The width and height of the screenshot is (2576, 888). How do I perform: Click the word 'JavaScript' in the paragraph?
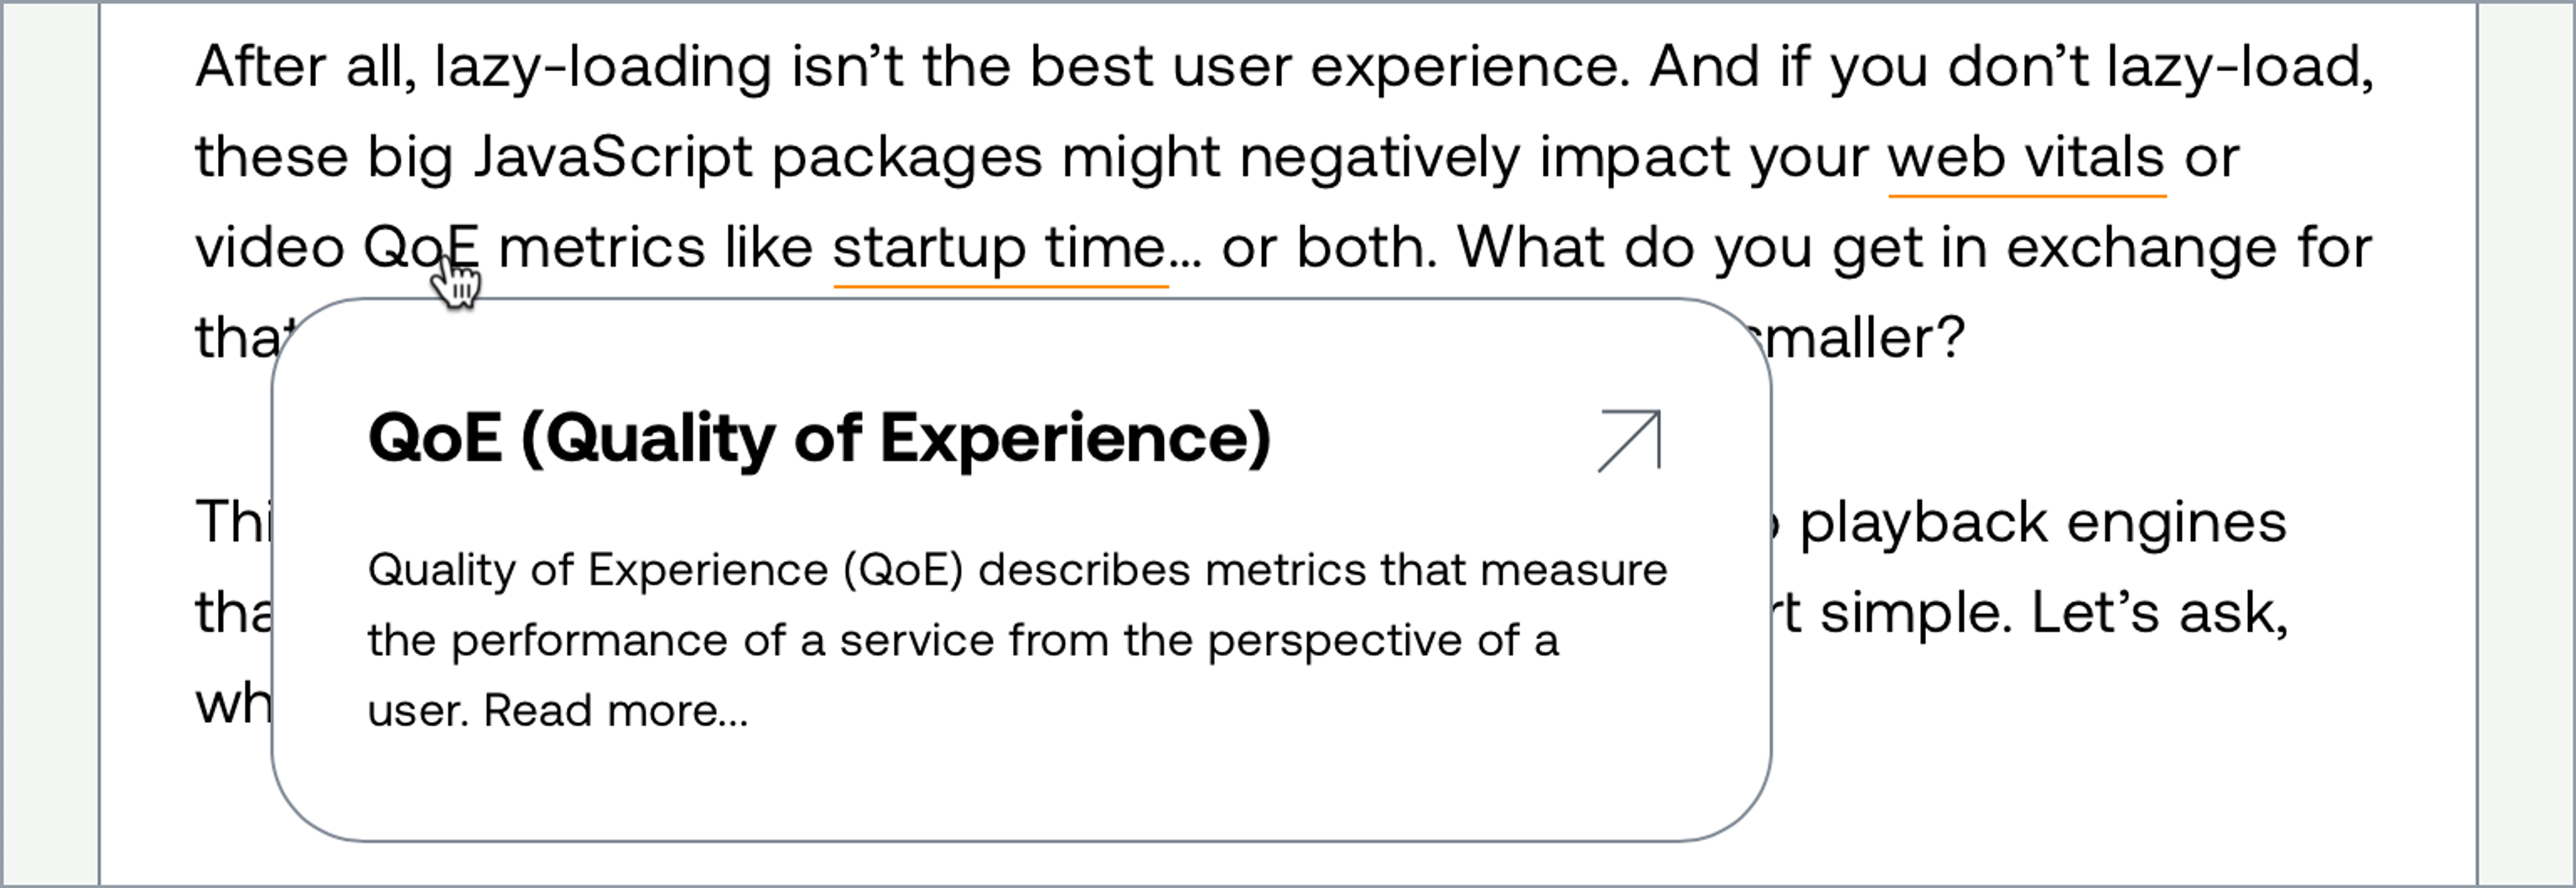pos(613,157)
